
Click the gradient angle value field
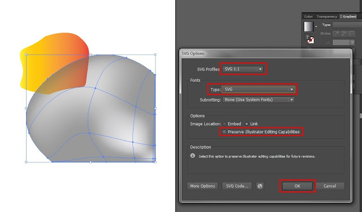click(x=341, y=42)
